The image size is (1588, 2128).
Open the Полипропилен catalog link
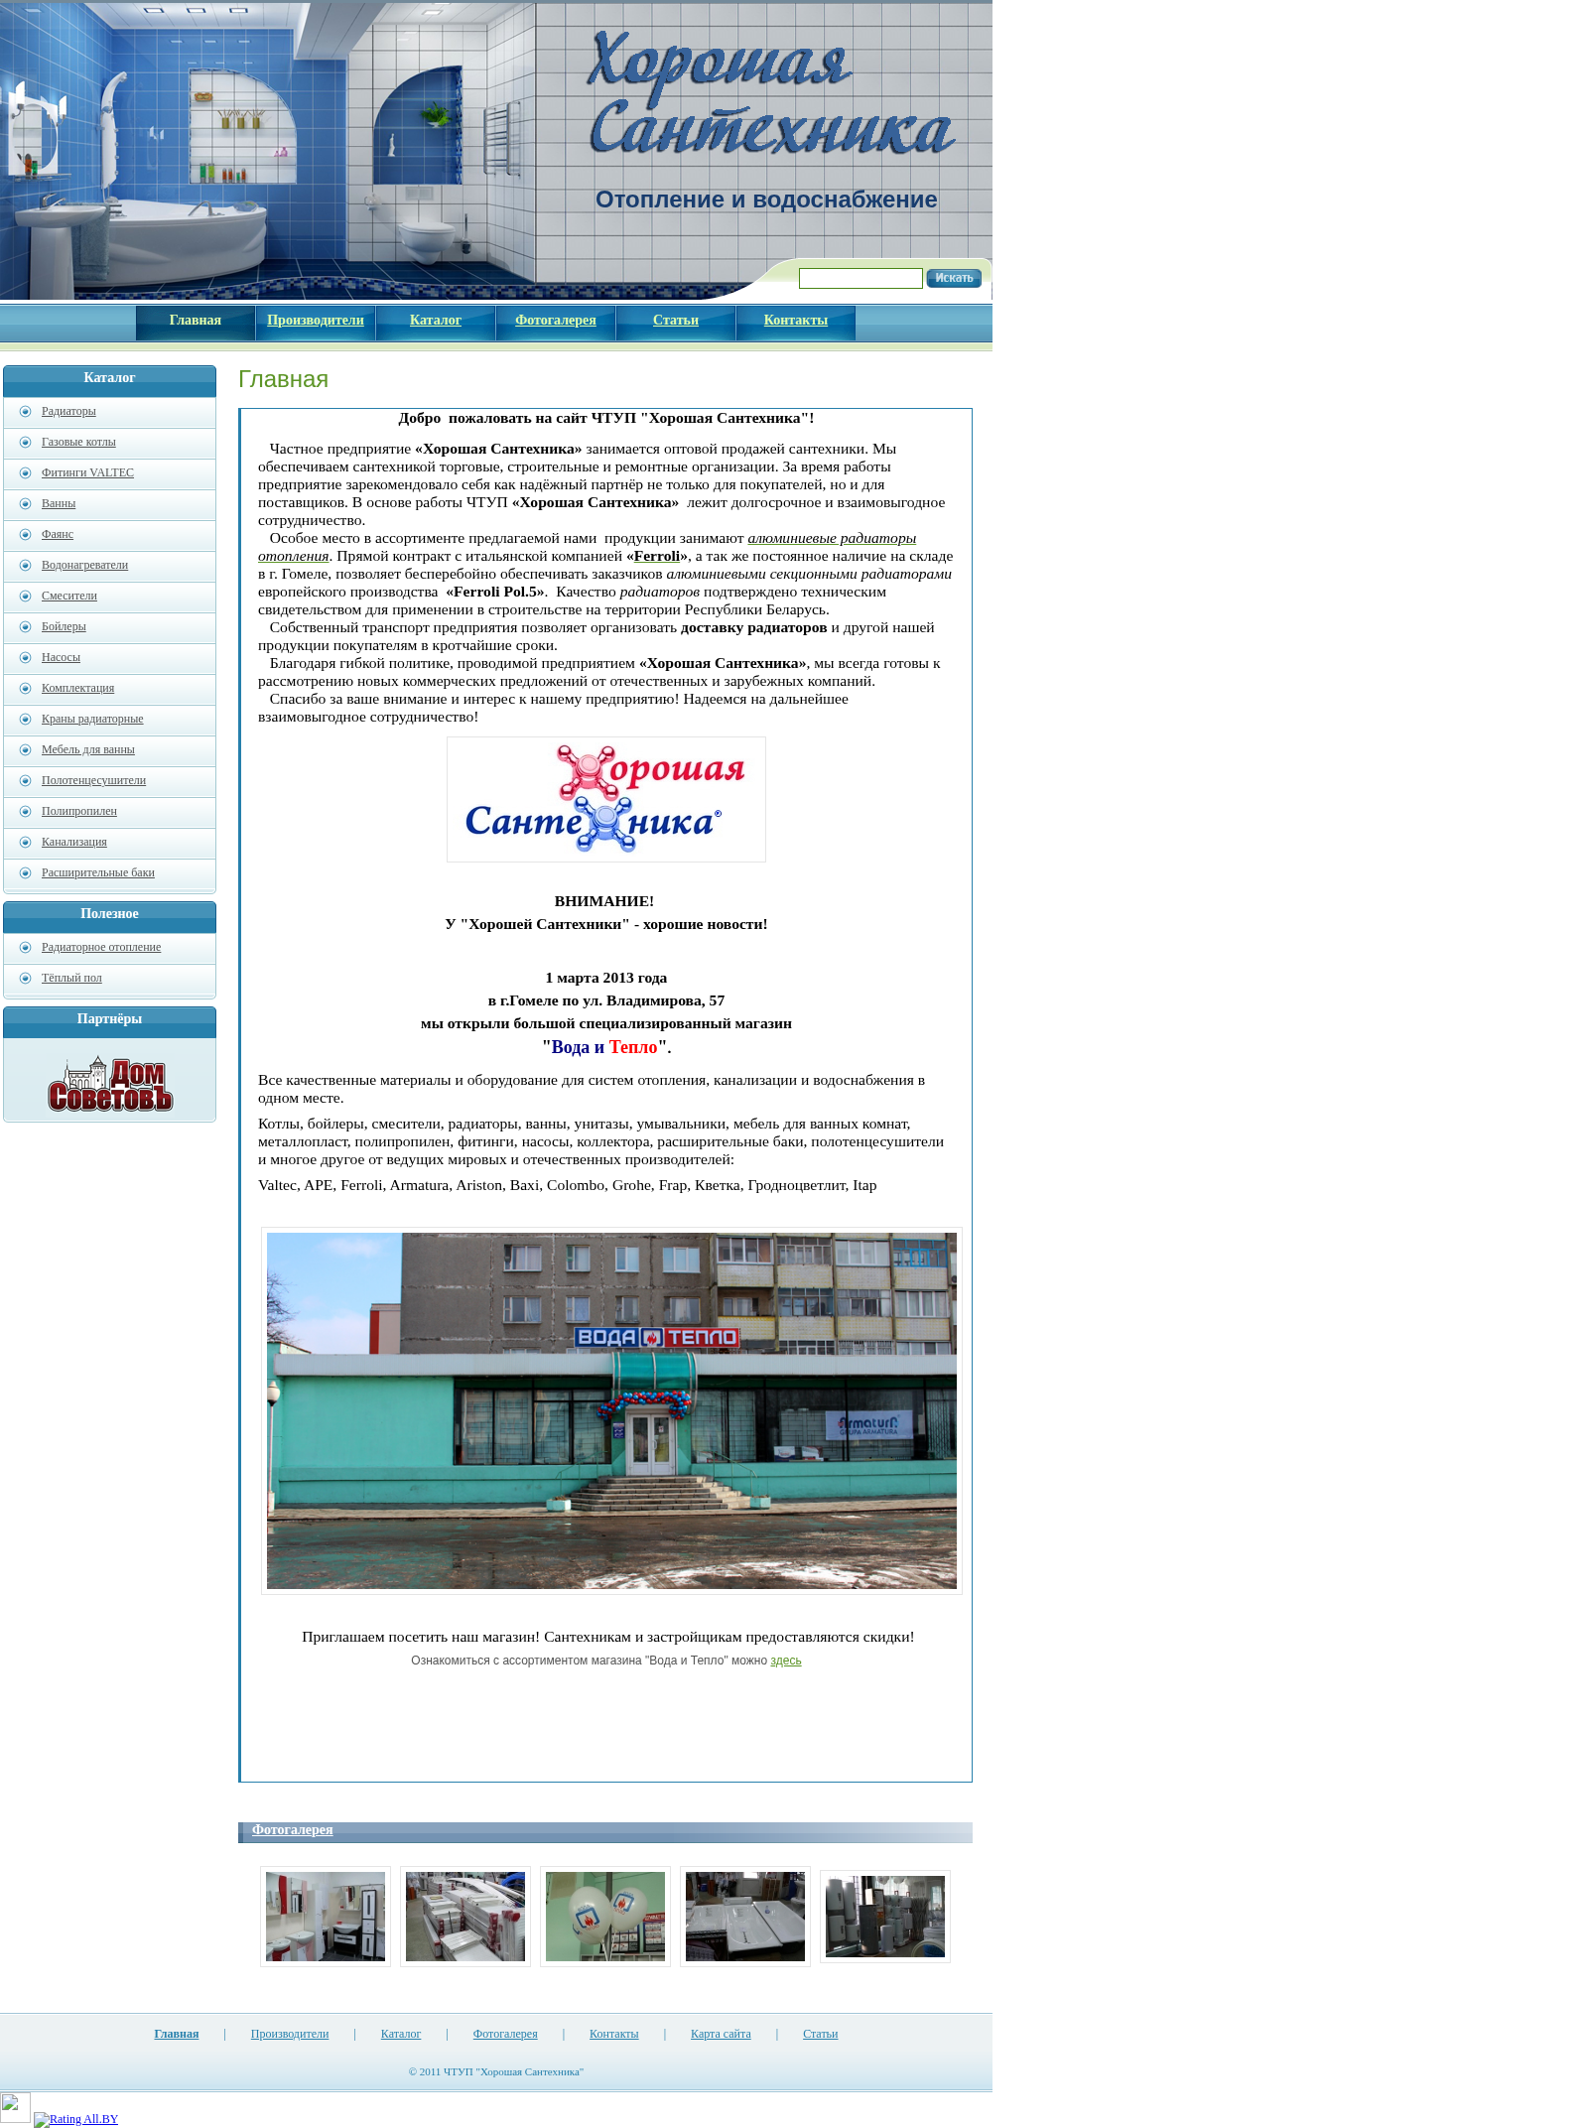79,812
